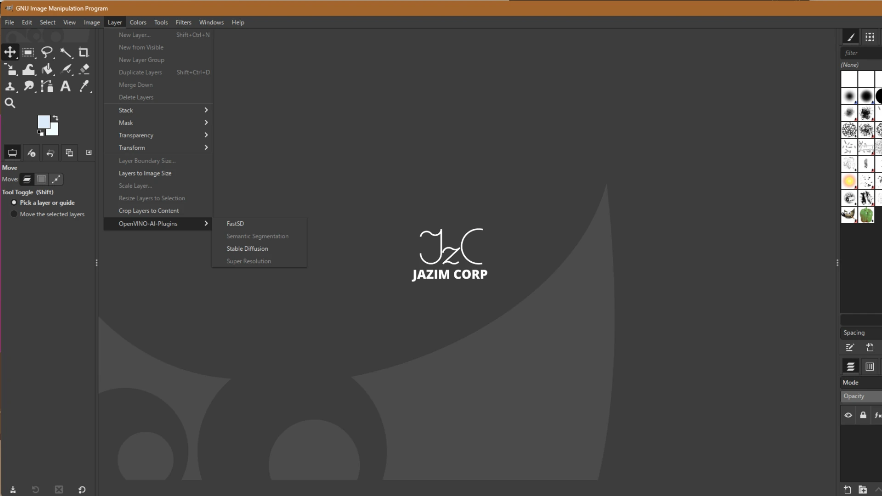Choose Crop Layers to Content
Viewport: 882px width, 496px height.
(158, 211)
